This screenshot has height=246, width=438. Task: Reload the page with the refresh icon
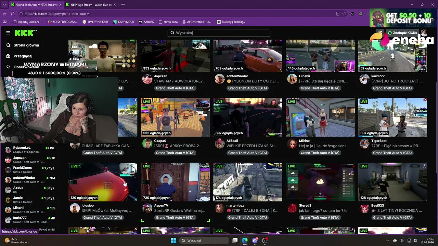13,14
